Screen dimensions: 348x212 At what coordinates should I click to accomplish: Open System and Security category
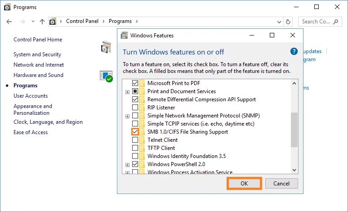[37, 54]
